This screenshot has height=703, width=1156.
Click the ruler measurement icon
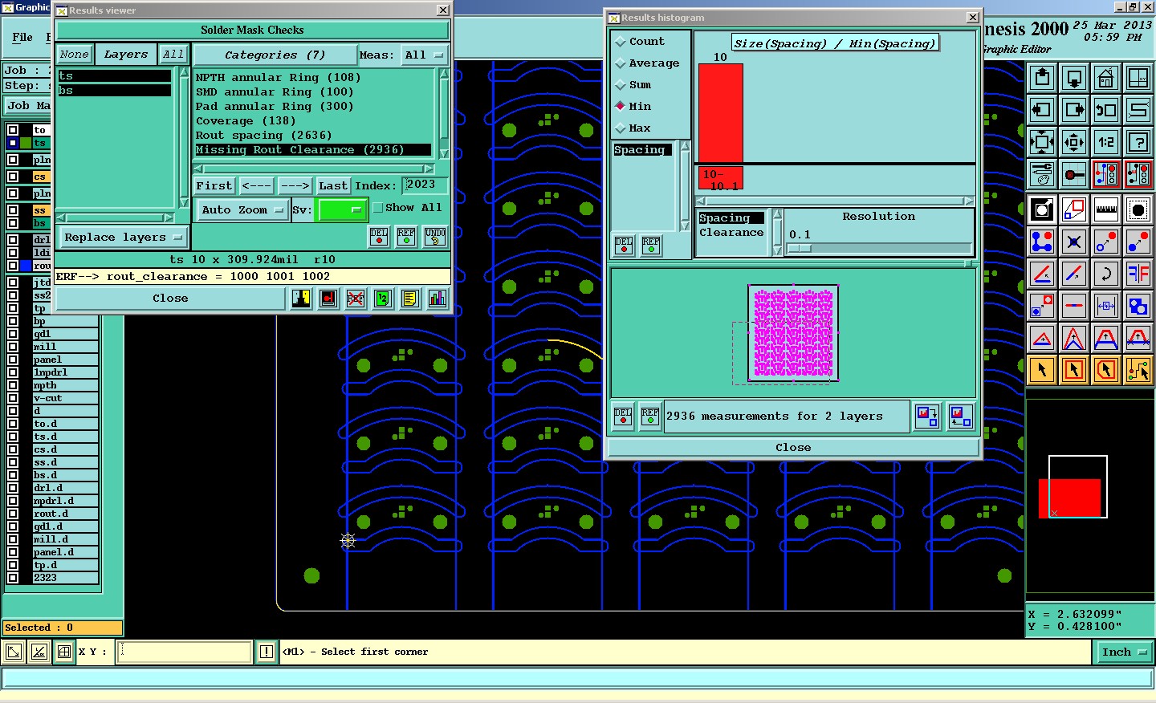click(1106, 210)
